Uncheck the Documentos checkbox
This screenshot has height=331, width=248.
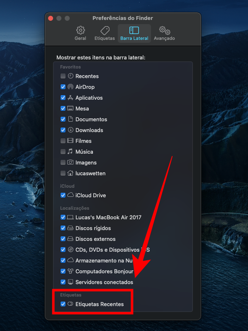[63, 119]
